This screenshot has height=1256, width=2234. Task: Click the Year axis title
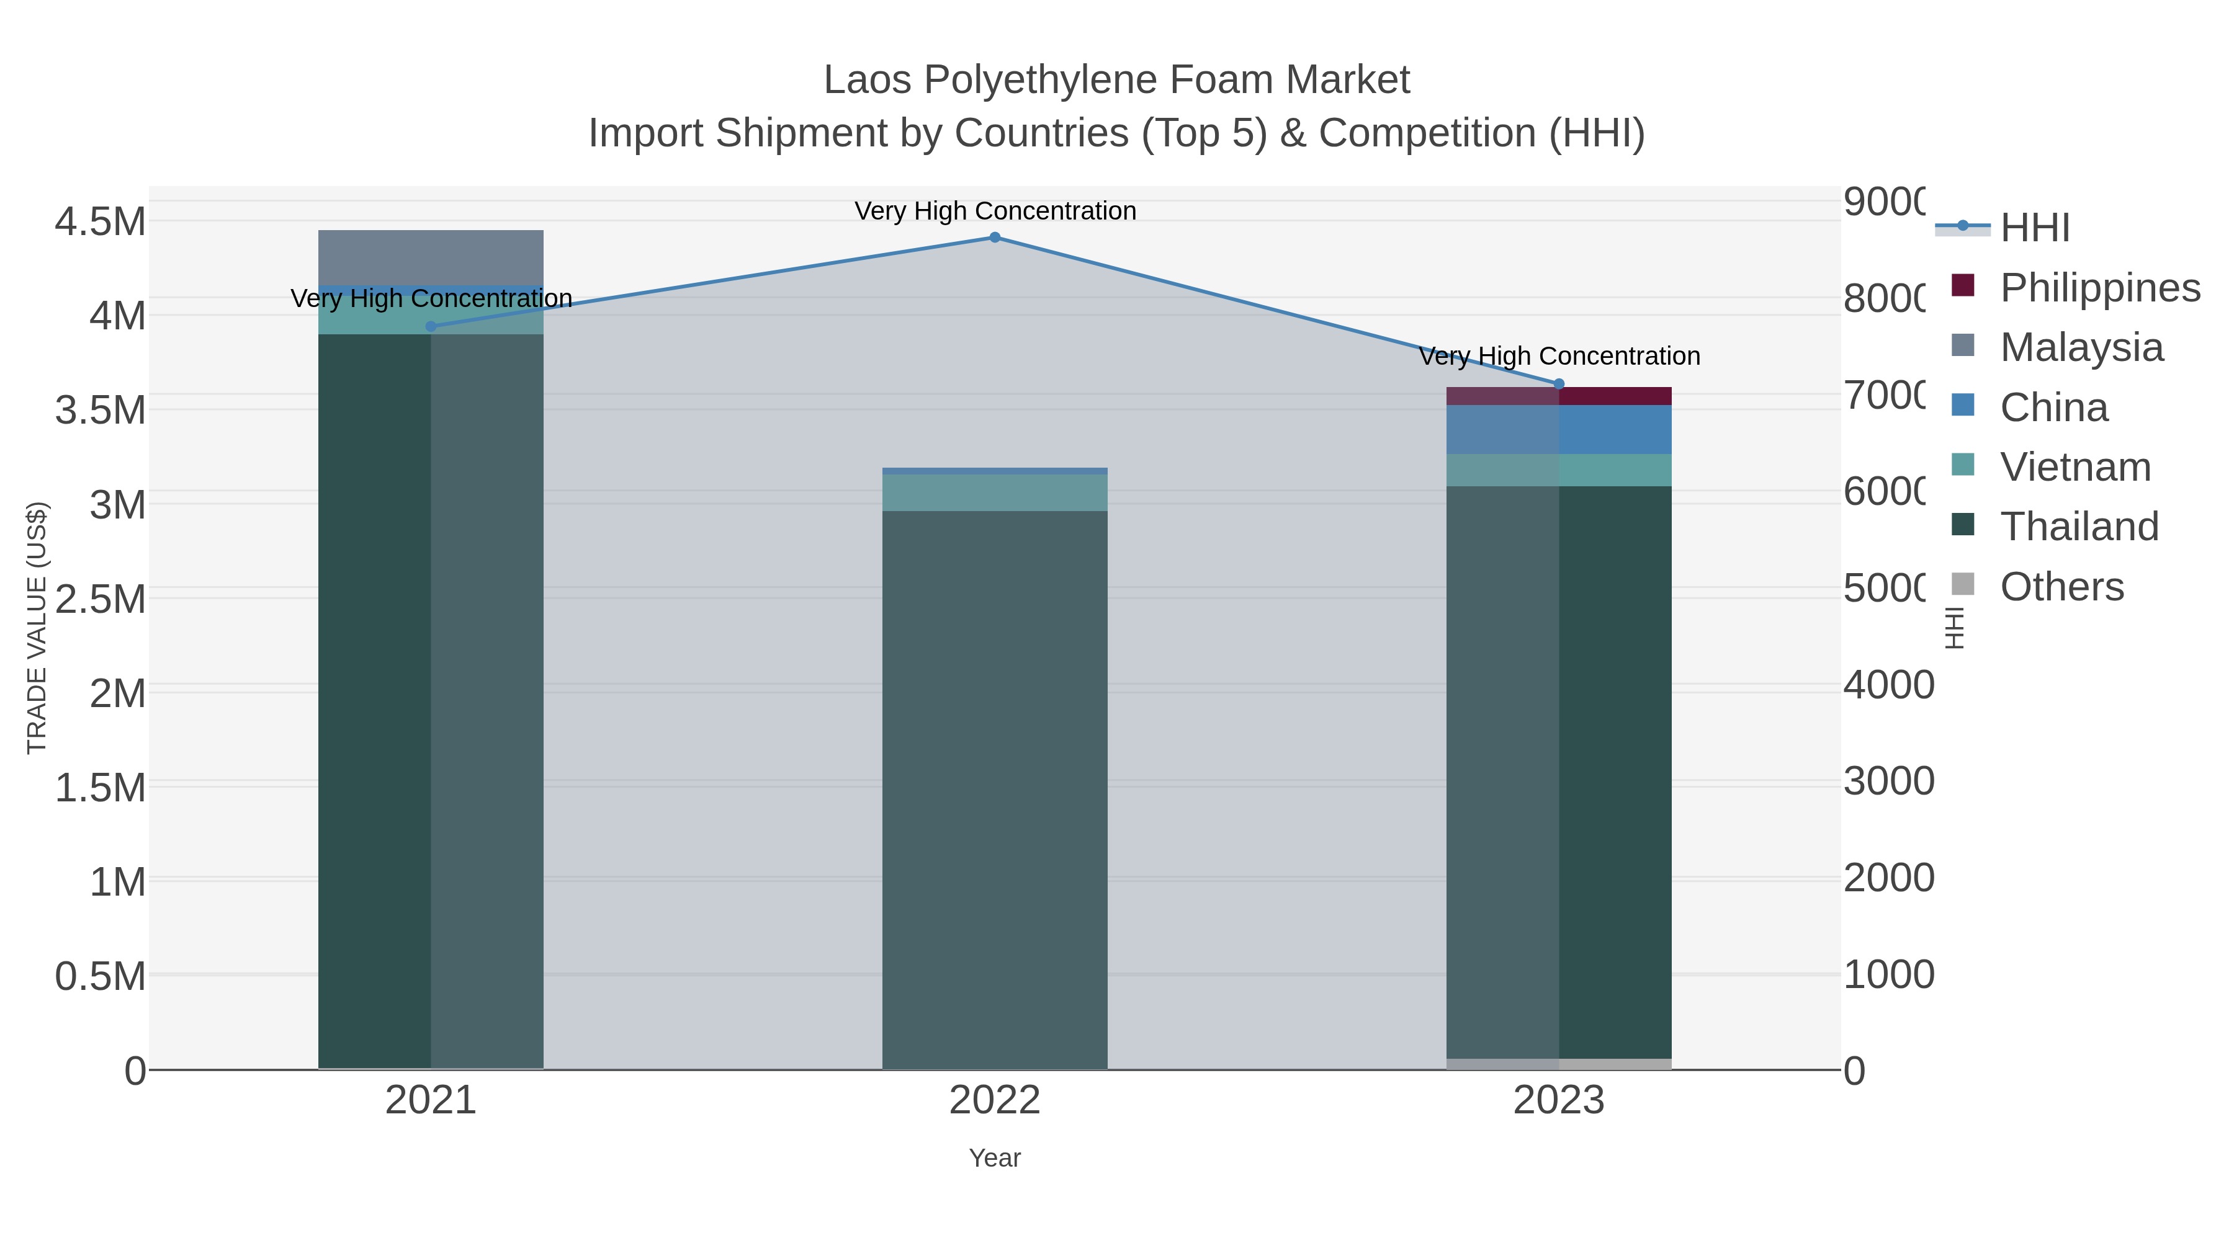(x=995, y=1158)
